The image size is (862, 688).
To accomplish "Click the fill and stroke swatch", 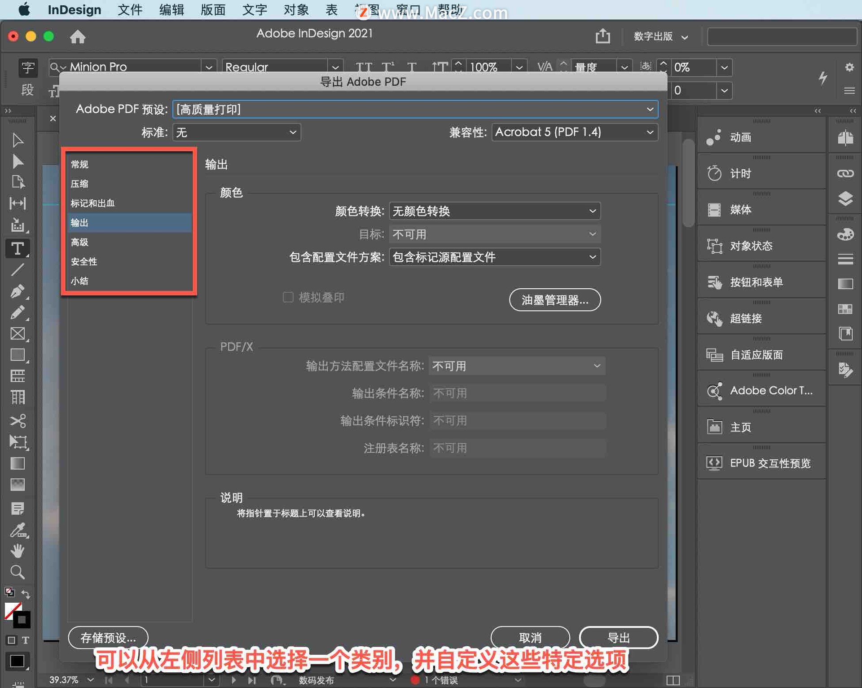I will pos(18,615).
